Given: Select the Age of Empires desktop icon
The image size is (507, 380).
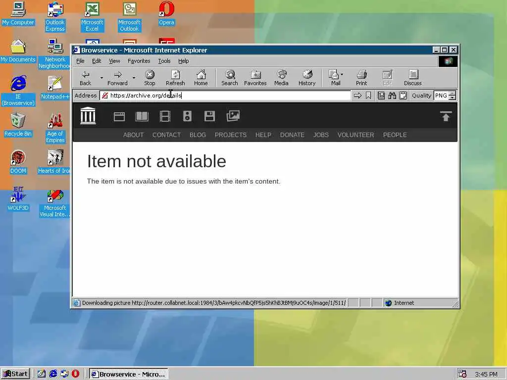Looking at the screenshot, I should coord(55,128).
